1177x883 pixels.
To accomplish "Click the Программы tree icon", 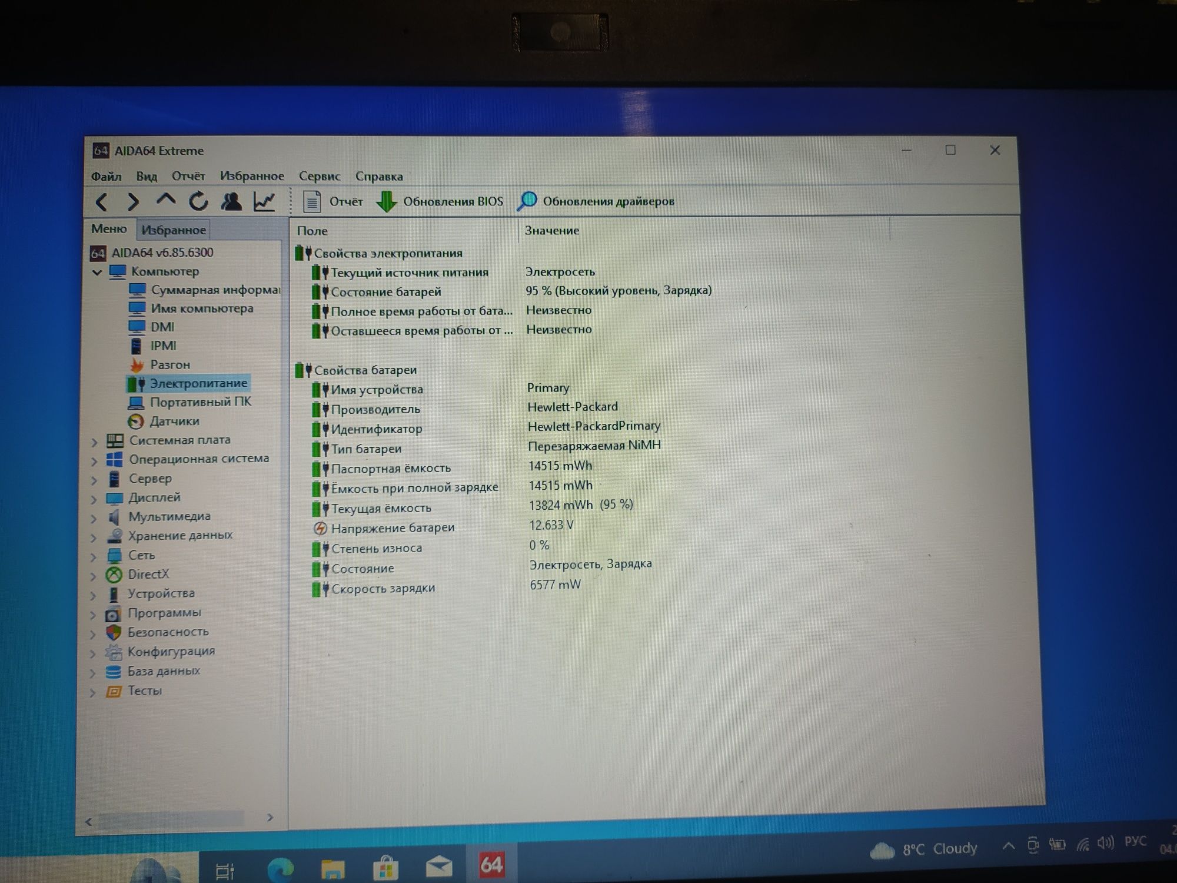I will click(x=113, y=614).
